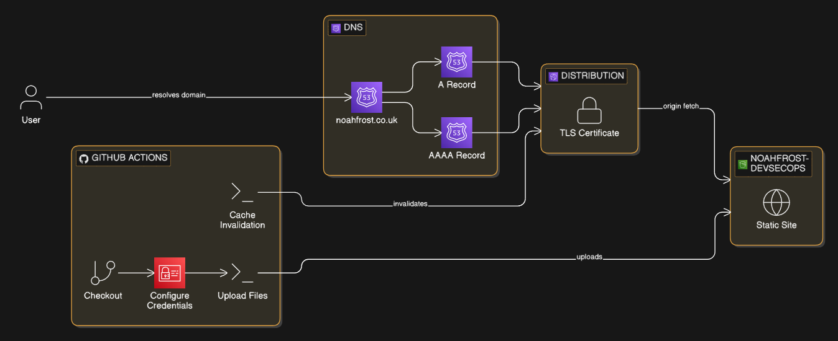Click the 'Static Site' label
Screen dimensions: 838x341
point(776,224)
